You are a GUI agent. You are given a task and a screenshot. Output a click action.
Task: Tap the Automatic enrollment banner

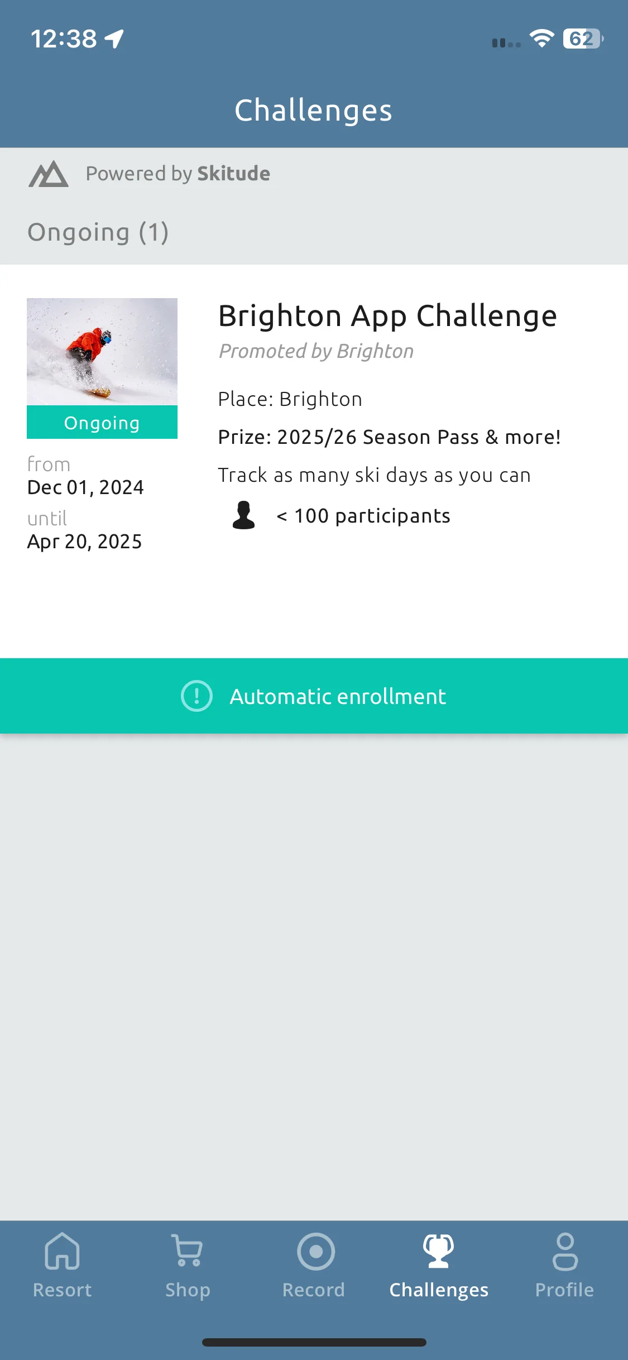click(x=314, y=696)
